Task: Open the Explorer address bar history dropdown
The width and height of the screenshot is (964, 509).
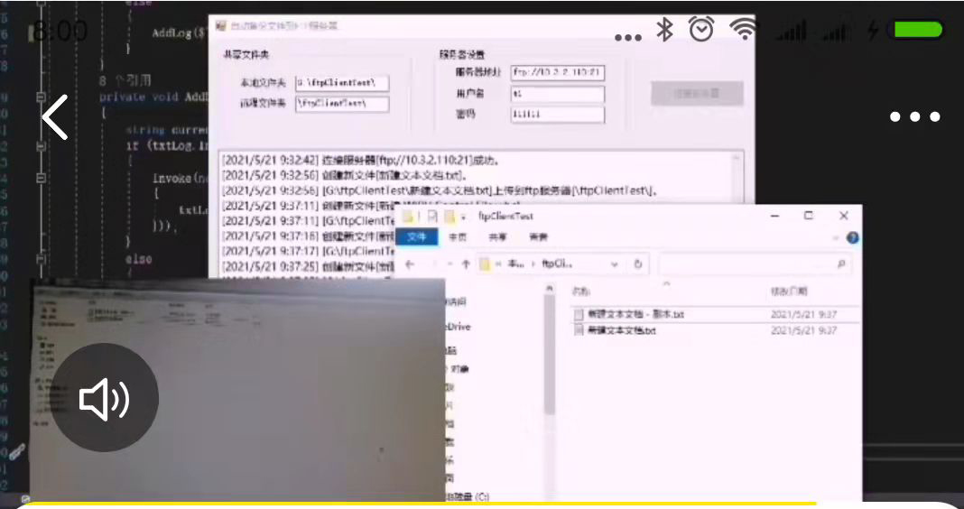Action: [614, 264]
